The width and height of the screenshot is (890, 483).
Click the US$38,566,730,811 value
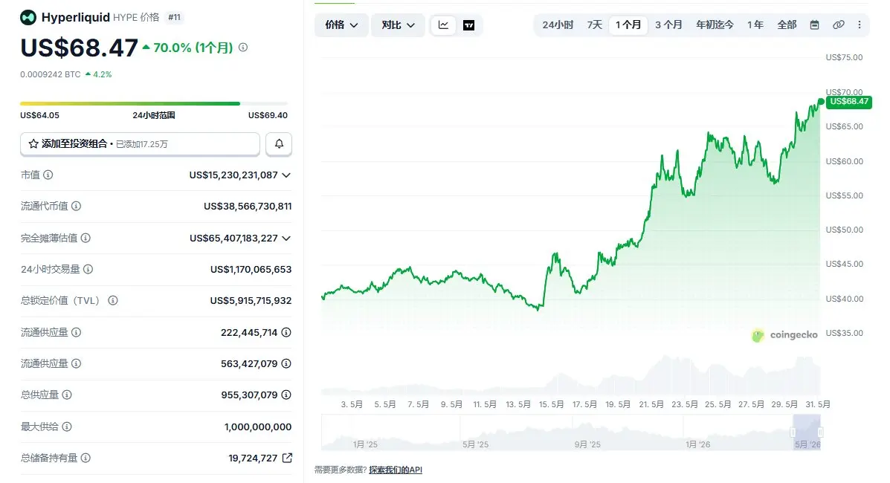pyautogui.click(x=248, y=206)
